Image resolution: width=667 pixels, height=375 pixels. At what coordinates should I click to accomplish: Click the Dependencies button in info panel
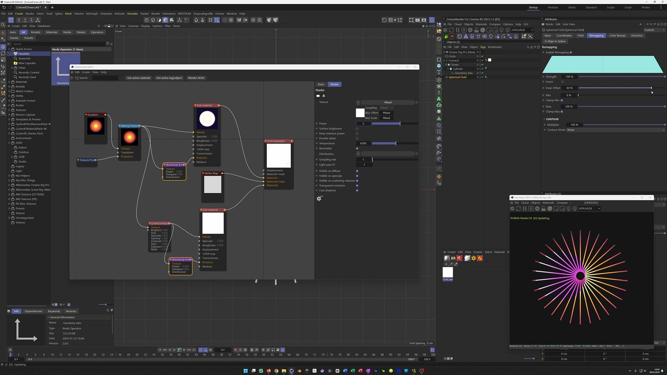tap(33, 311)
